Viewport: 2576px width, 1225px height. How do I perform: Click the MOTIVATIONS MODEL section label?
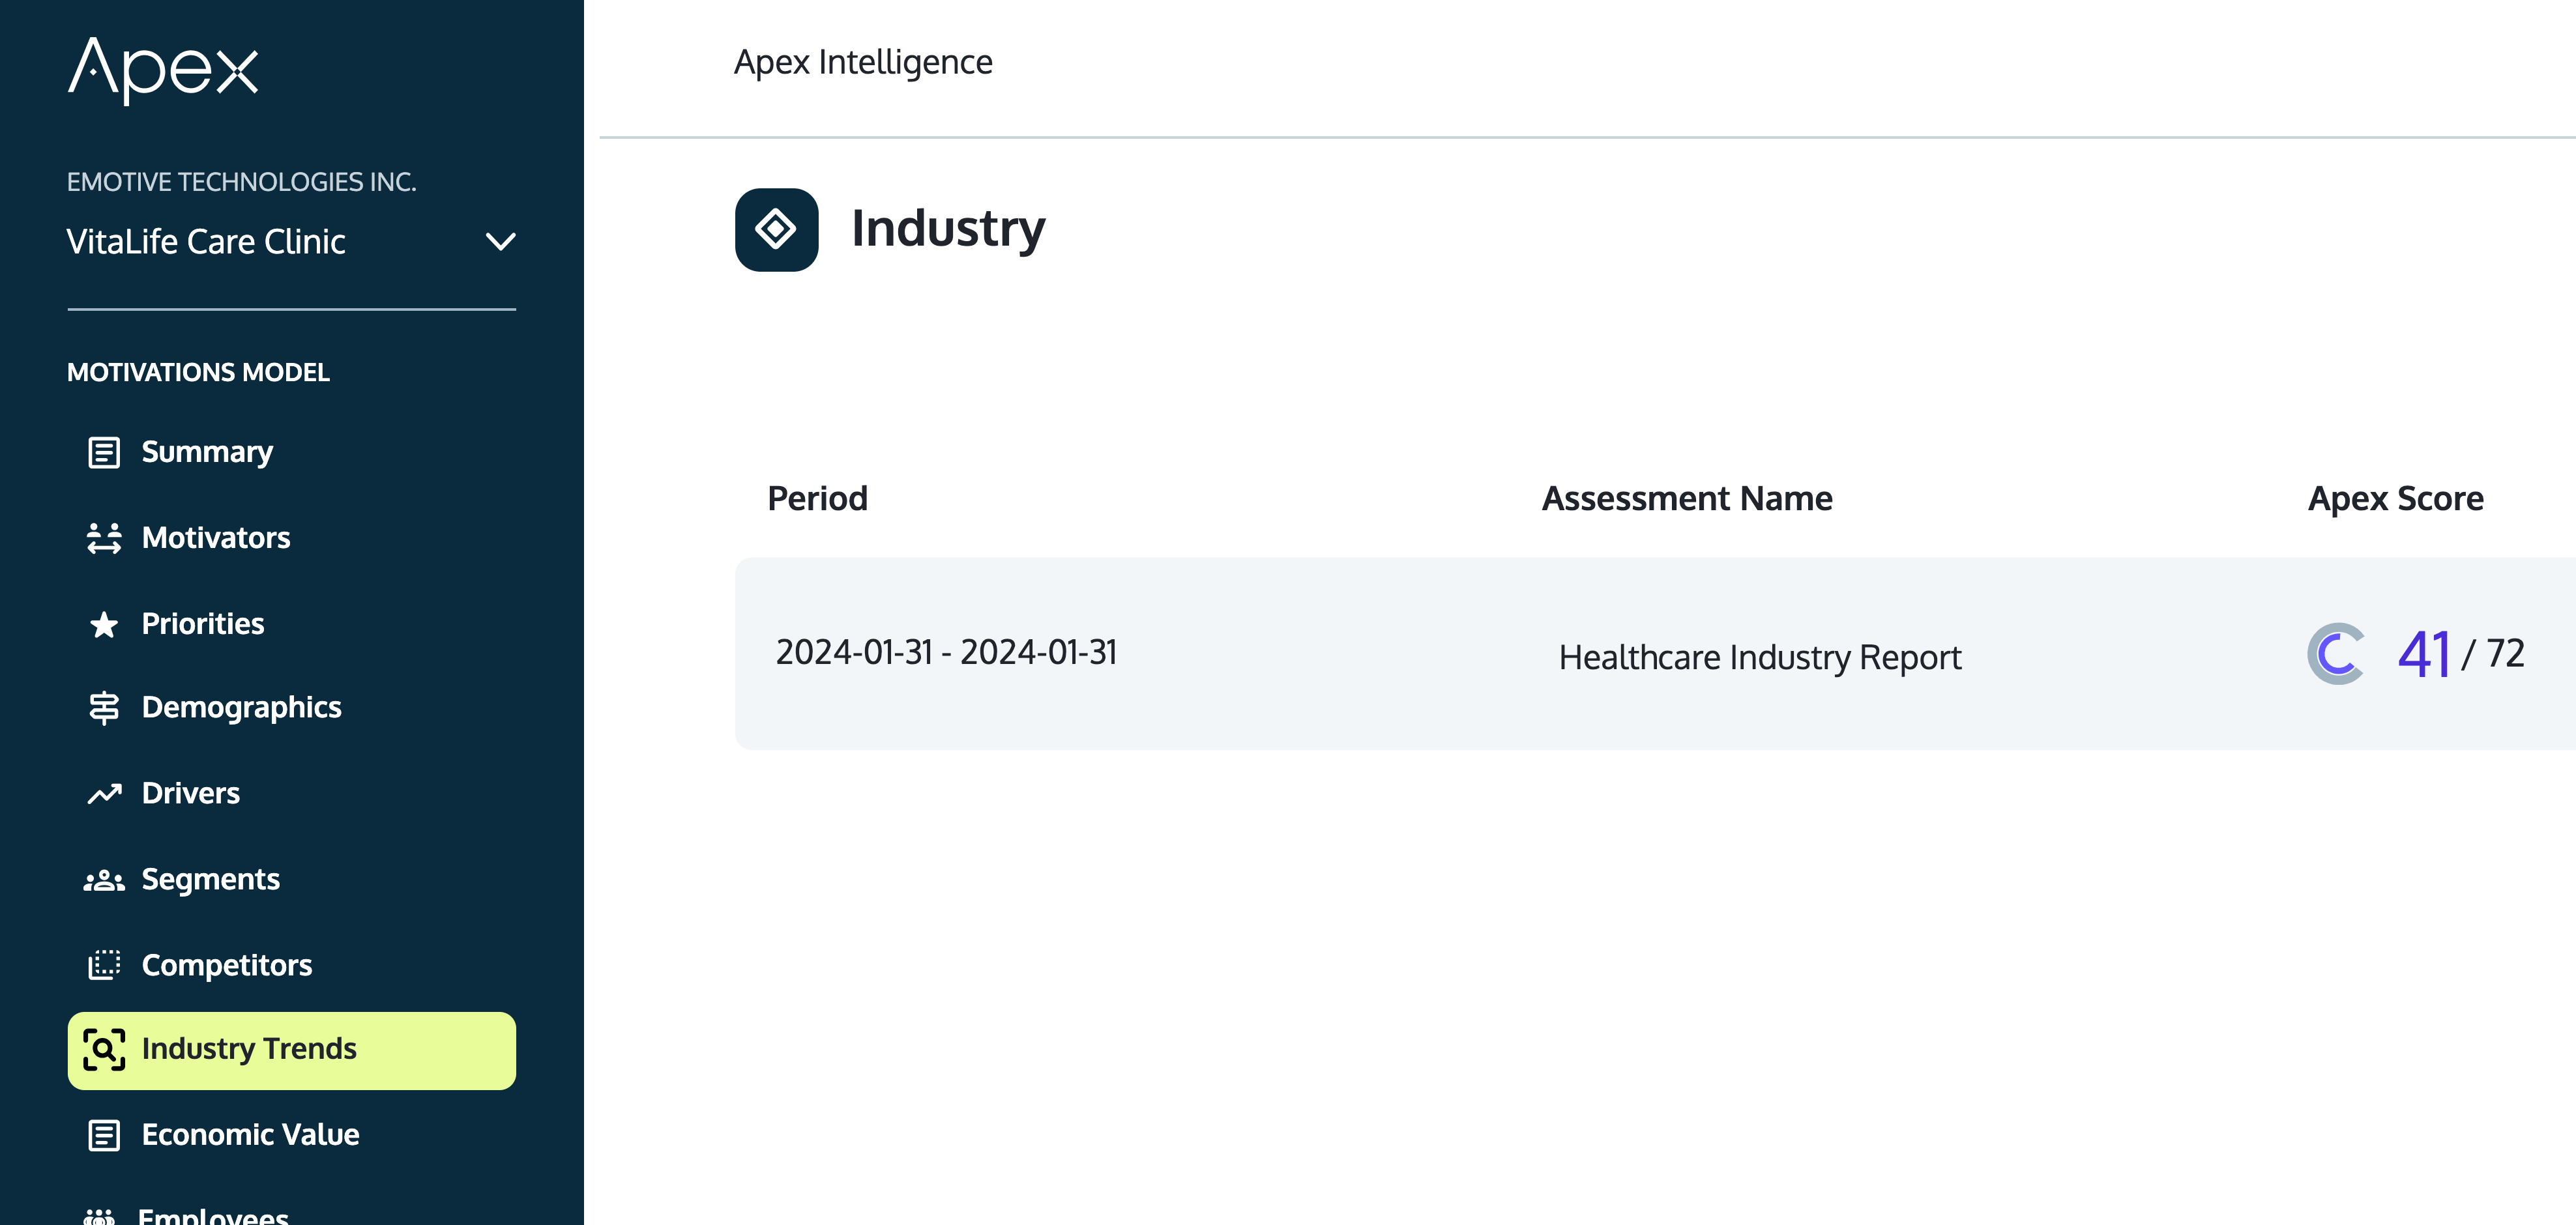coord(198,373)
